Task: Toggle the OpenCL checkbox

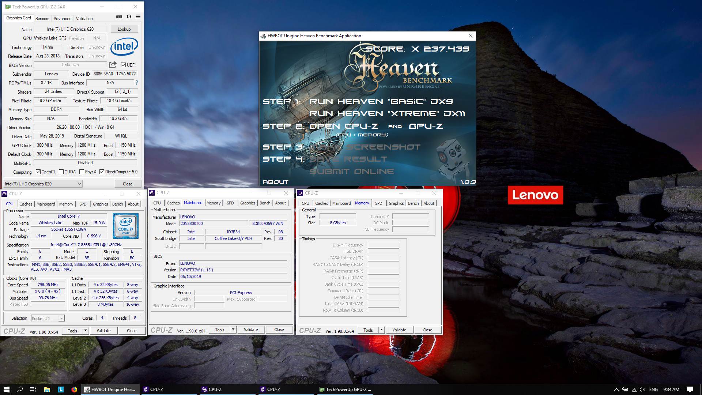Action: click(38, 172)
